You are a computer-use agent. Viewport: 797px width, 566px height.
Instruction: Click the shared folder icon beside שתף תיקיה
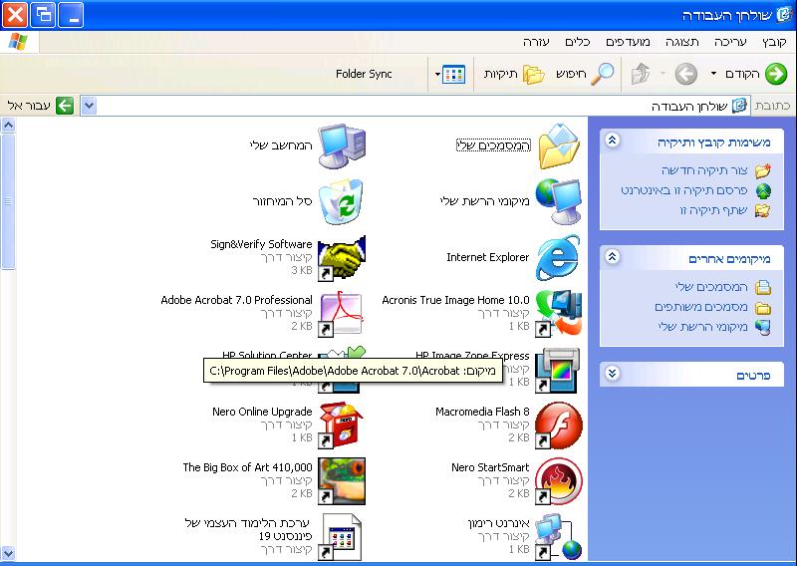(763, 210)
